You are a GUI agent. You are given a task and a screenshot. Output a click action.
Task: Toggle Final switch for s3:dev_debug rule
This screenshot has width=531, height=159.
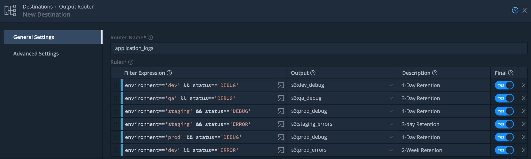click(504, 85)
